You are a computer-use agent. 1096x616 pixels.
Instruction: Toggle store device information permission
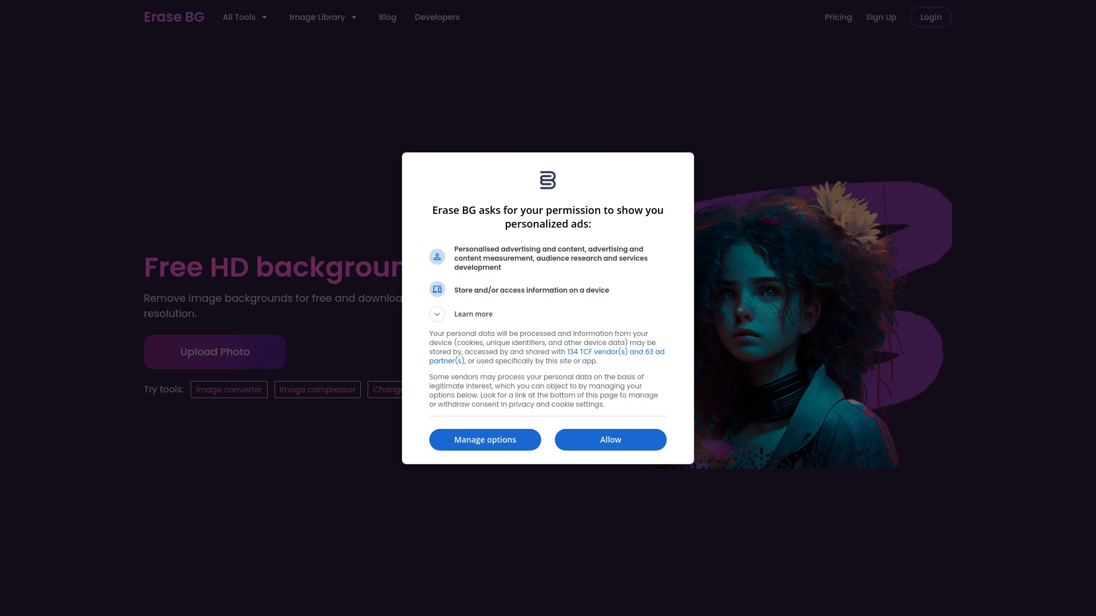click(437, 290)
